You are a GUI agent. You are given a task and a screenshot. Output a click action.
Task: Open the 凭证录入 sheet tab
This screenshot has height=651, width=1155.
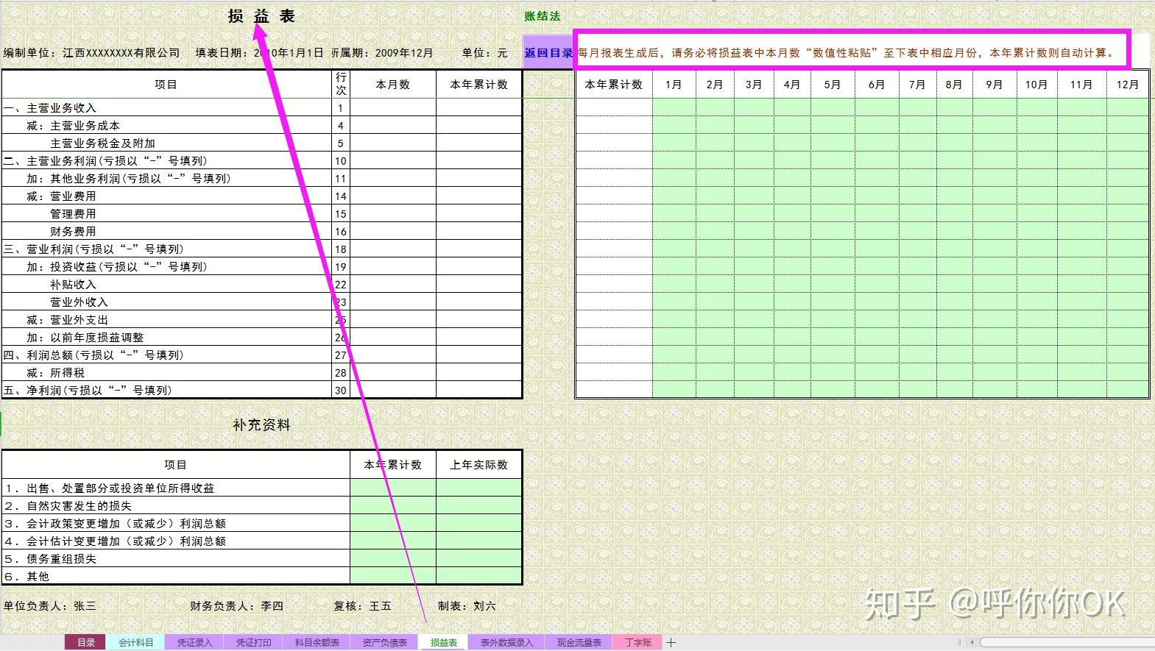pos(194,642)
